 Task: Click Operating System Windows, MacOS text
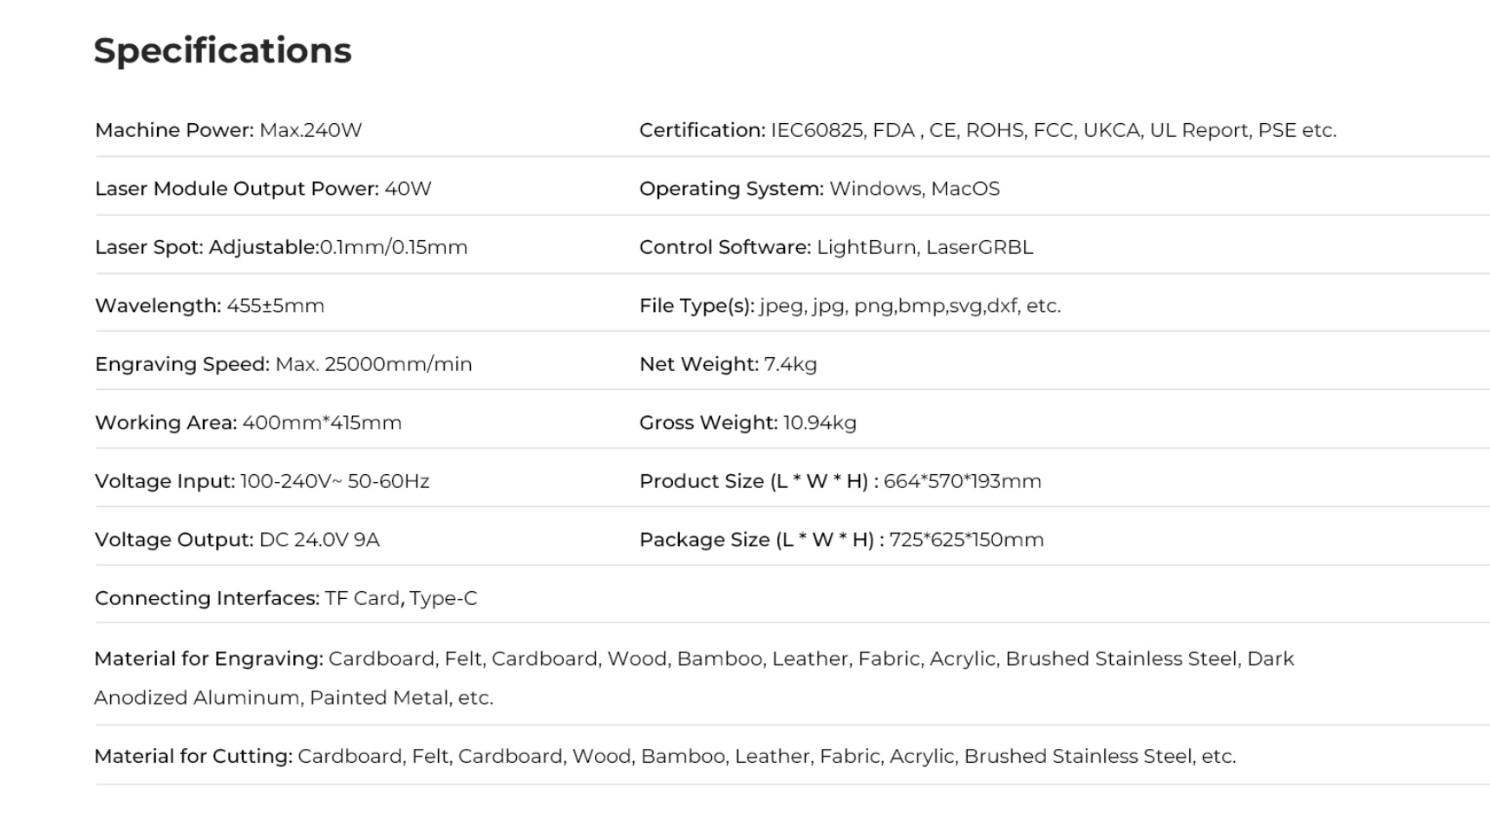[x=820, y=189]
